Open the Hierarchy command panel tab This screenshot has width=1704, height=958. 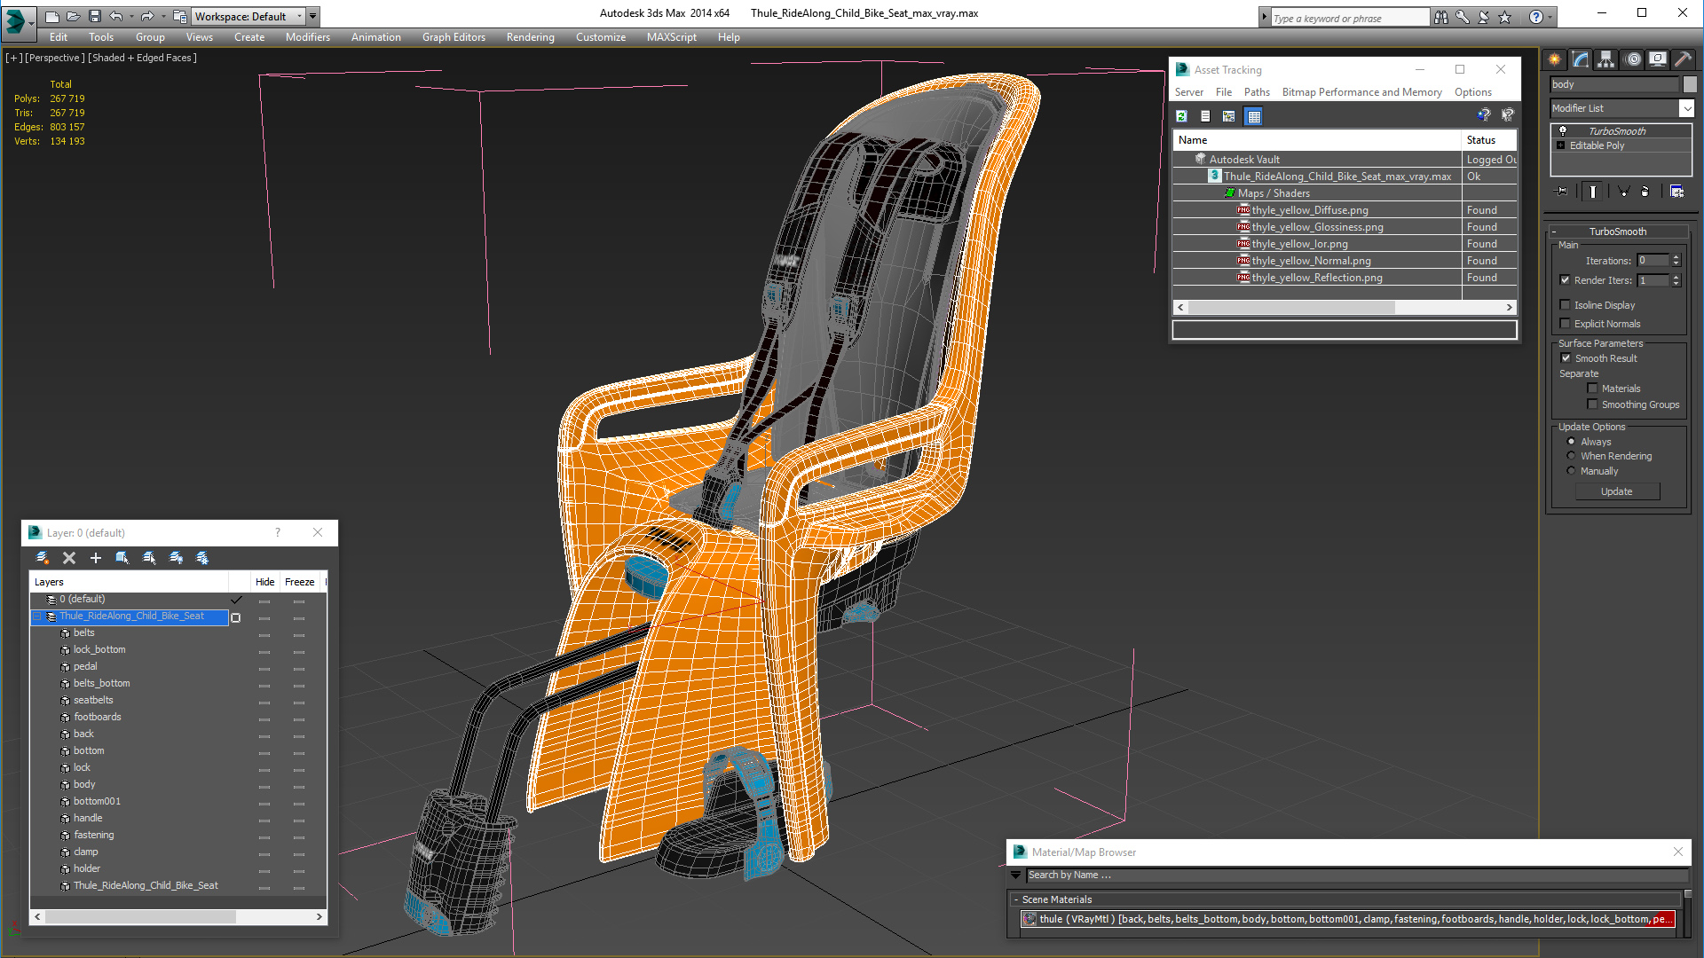(1606, 59)
